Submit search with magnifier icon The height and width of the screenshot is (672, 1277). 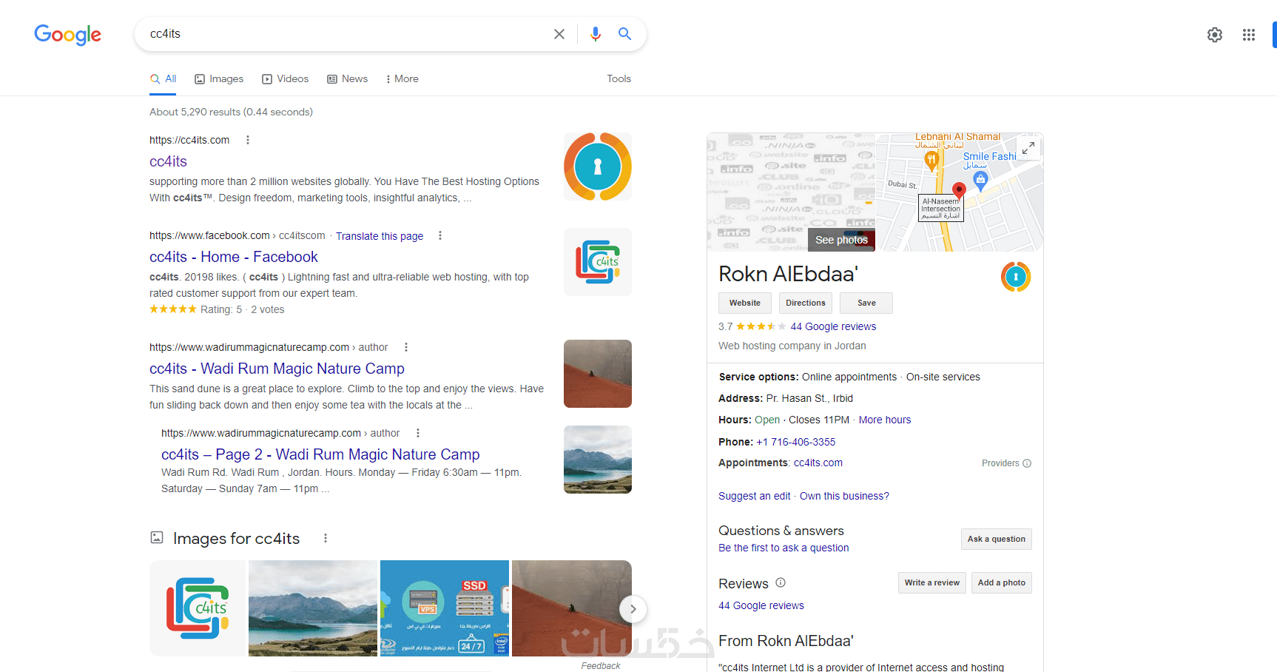coord(625,34)
